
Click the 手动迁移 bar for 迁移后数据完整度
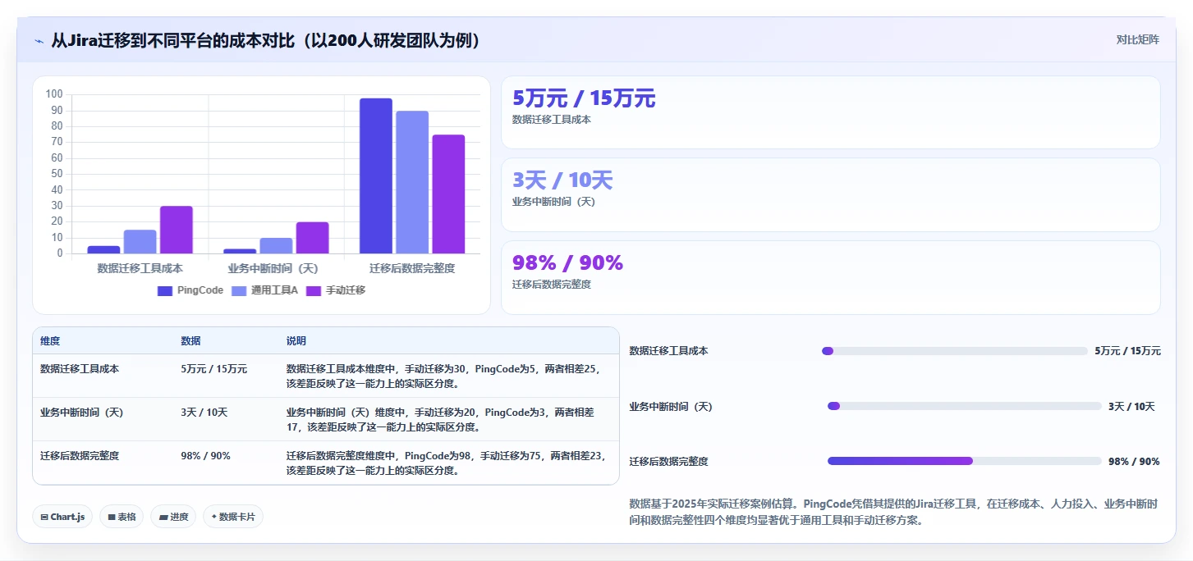click(x=448, y=194)
